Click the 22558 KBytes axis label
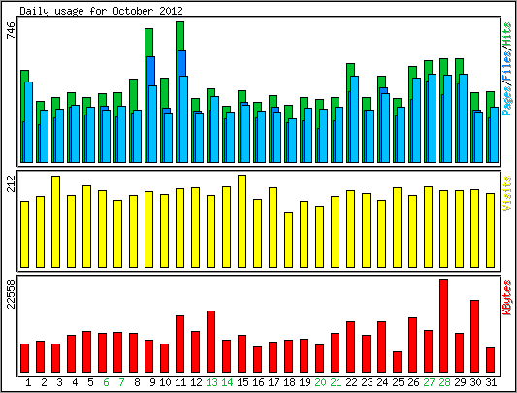Image resolution: width=517 pixels, height=393 pixels. click(11, 294)
